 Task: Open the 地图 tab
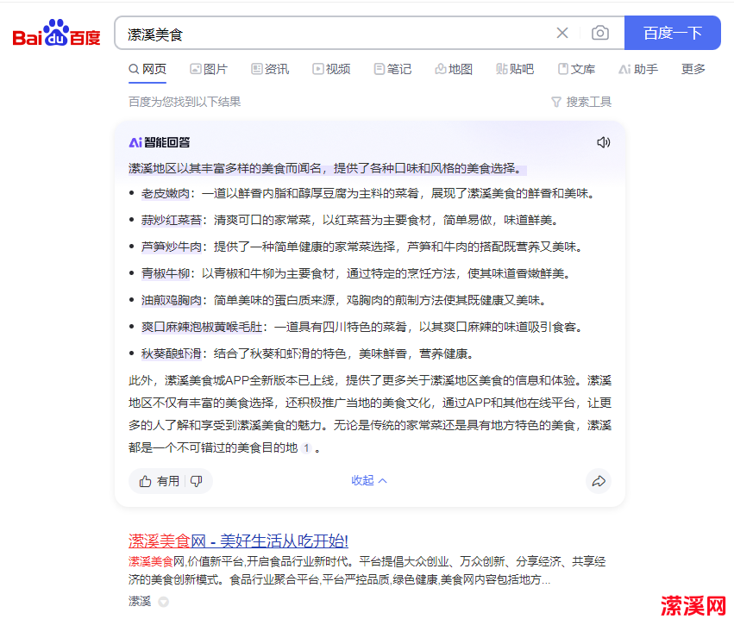454,69
